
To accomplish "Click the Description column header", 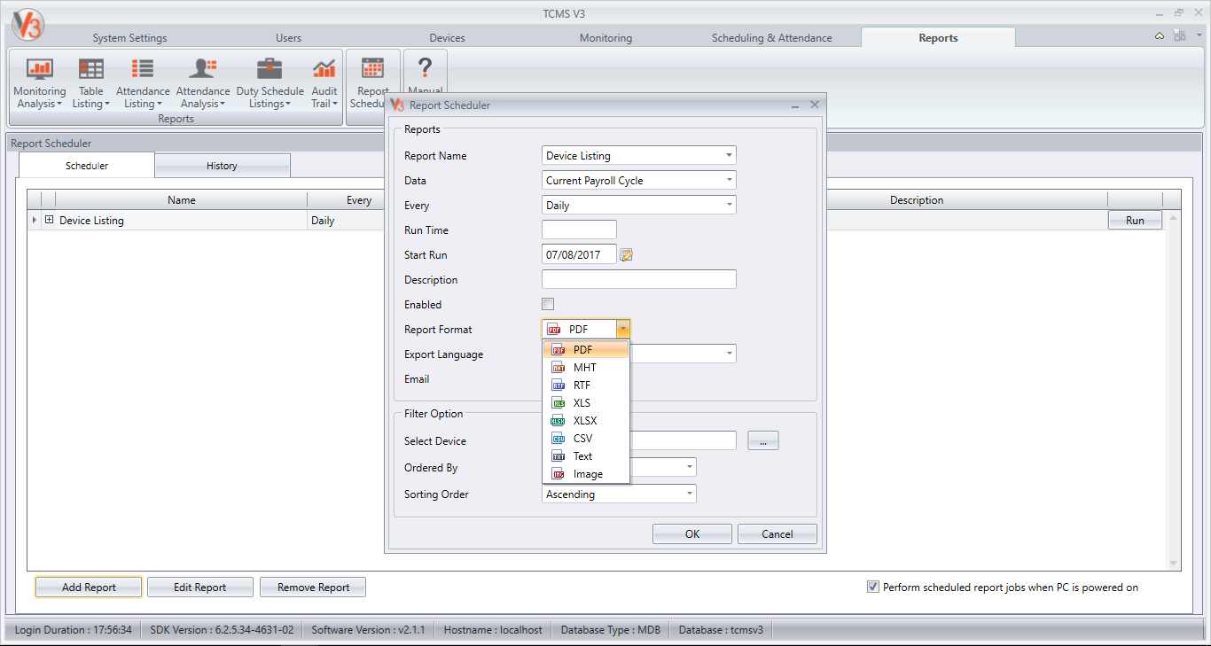I will pyautogui.click(x=917, y=200).
